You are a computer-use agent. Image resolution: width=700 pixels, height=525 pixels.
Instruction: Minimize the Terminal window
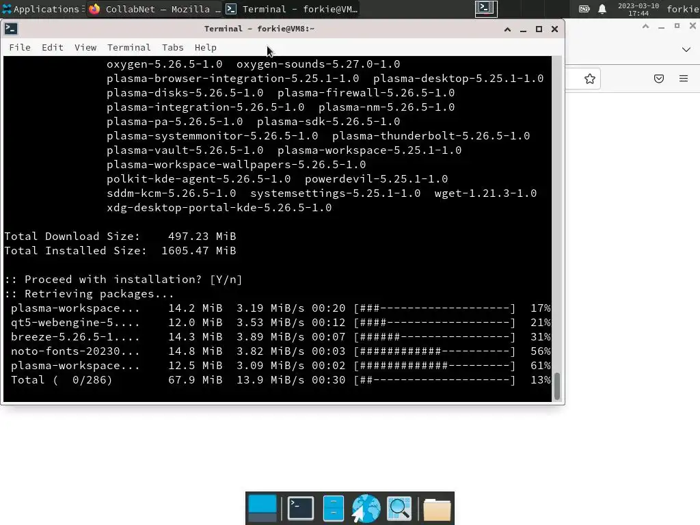(523, 29)
